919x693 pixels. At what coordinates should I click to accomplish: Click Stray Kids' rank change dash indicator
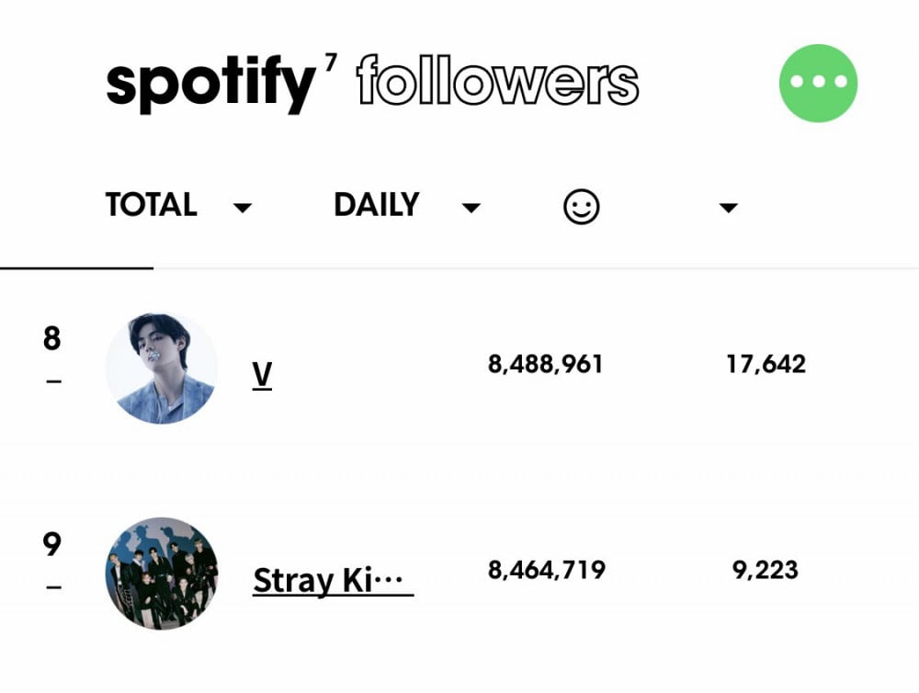(x=53, y=586)
